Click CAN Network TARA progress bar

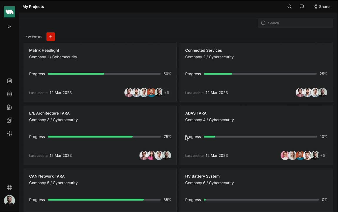tap(104, 200)
